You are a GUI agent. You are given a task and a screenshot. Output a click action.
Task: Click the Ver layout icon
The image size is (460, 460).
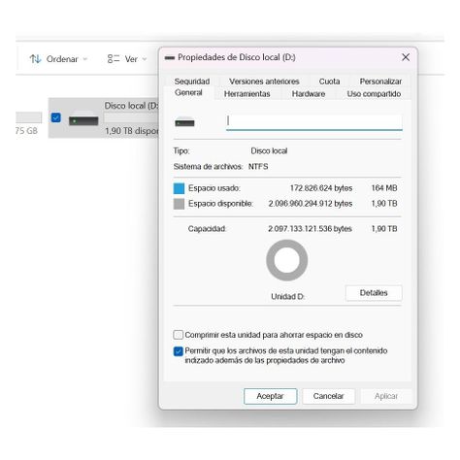click(x=114, y=59)
